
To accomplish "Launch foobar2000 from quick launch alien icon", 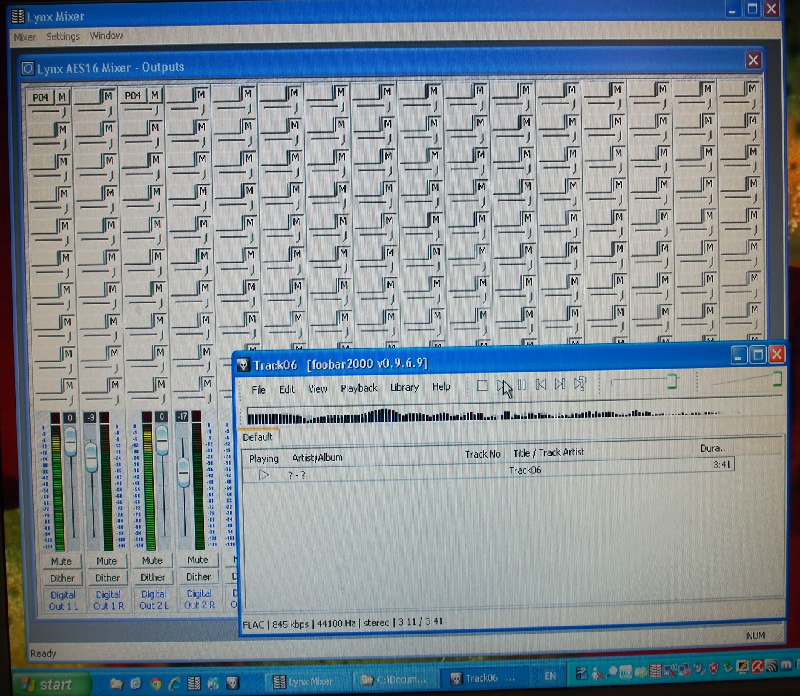I will pyautogui.click(x=232, y=683).
